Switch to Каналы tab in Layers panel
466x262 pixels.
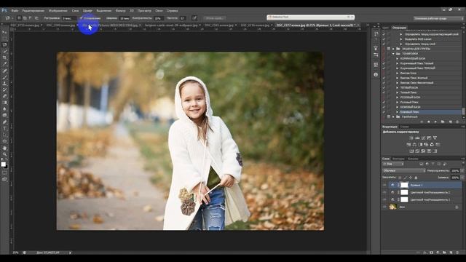click(x=413, y=159)
